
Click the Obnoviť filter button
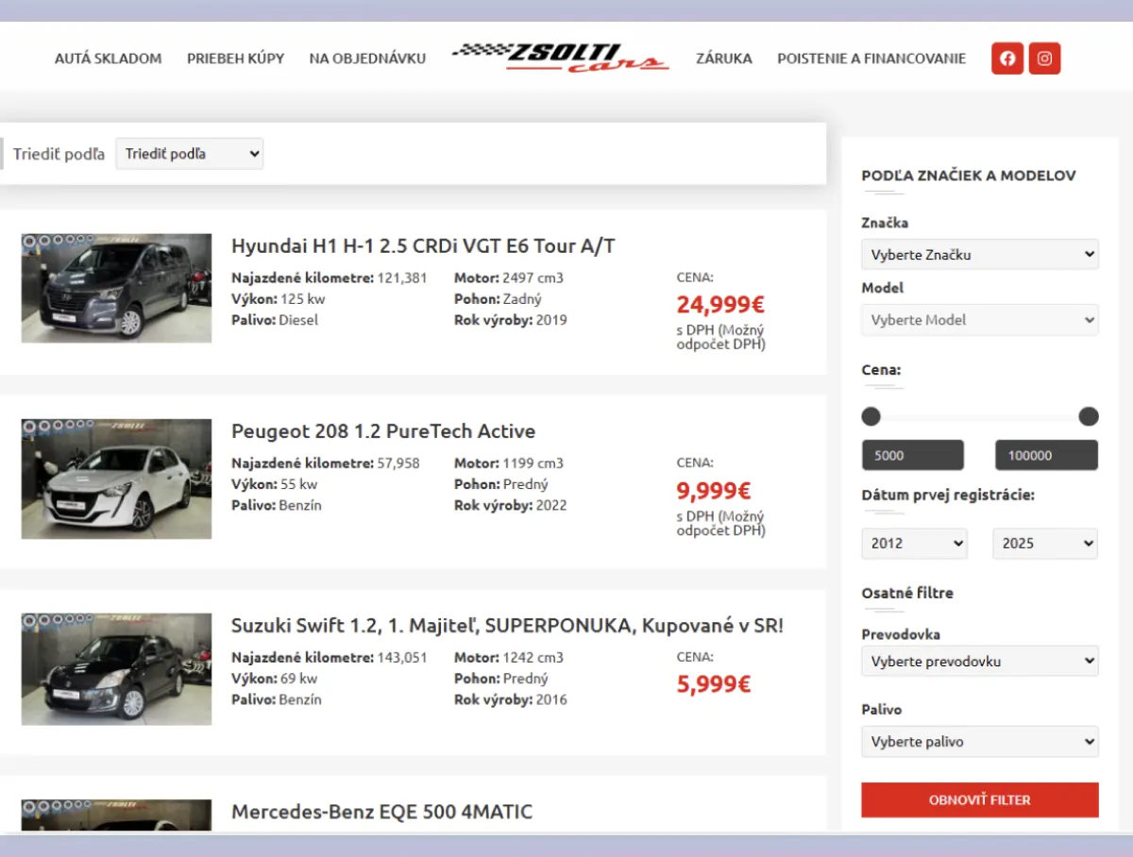980,799
